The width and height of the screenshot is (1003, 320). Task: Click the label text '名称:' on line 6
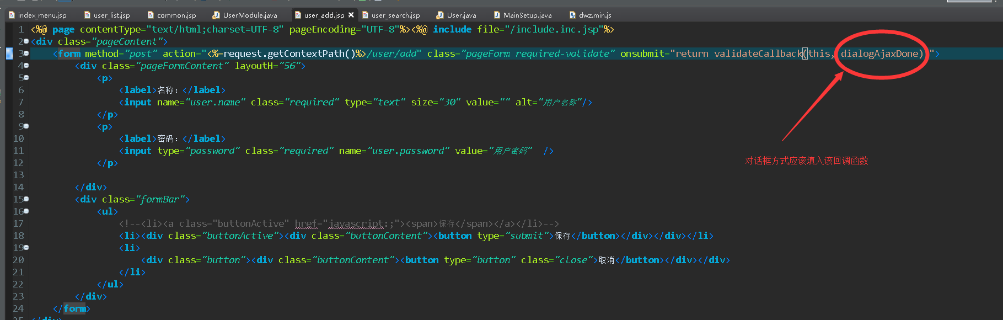click(x=168, y=90)
